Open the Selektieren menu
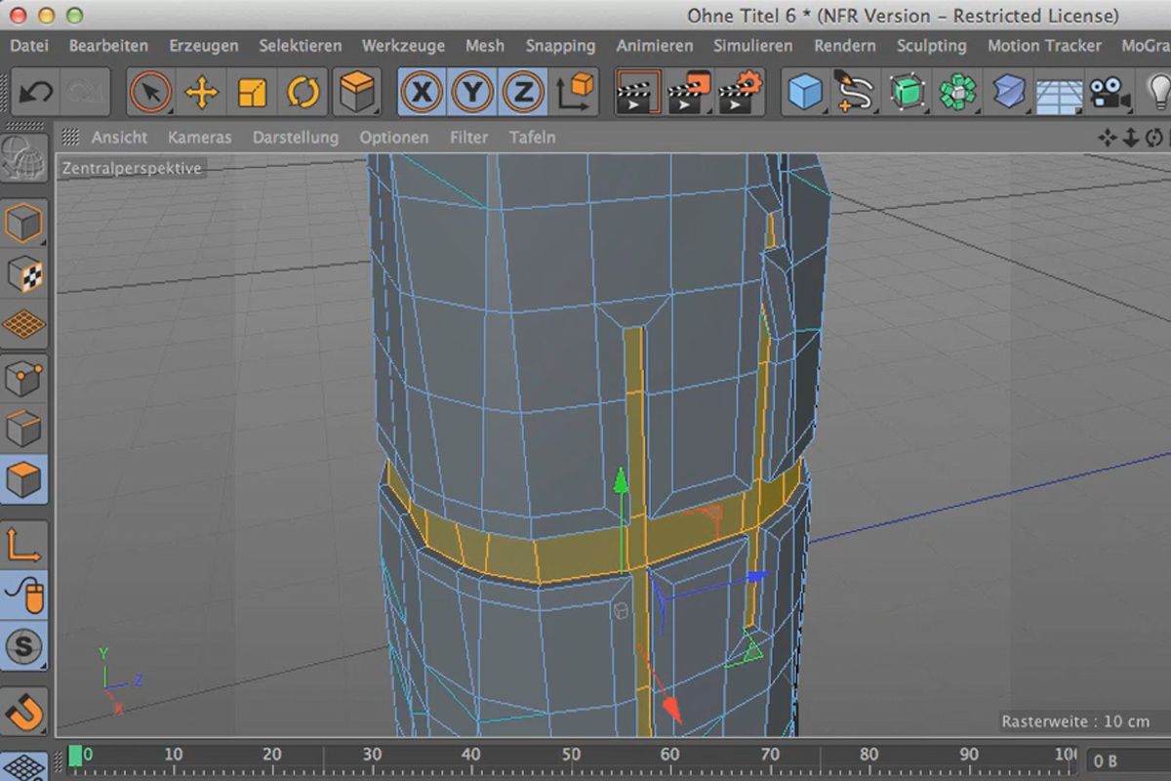The height and width of the screenshot is (781, 1171). tap(301, 45)
